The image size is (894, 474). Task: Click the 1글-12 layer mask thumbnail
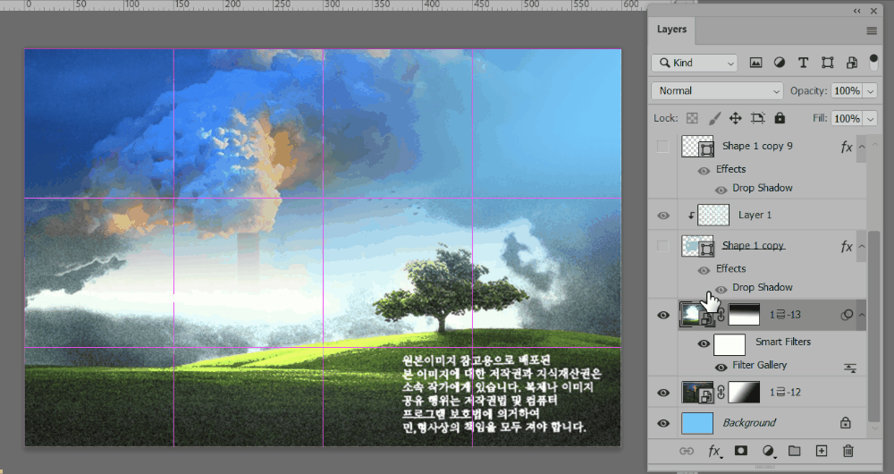[744, 393]
